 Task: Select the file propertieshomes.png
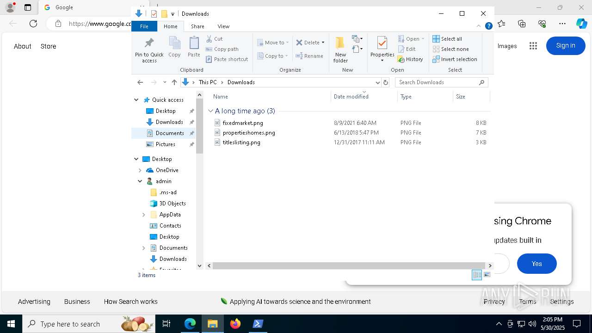click(x=249, y=133)
